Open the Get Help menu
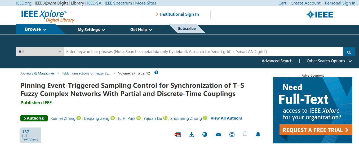 point(141,30)
